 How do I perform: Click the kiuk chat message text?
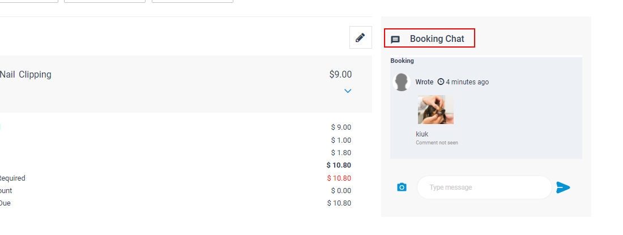[x=422, y=134]
